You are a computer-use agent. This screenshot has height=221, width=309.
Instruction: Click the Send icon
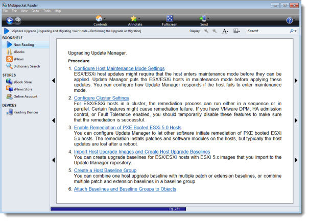(203, 18)
